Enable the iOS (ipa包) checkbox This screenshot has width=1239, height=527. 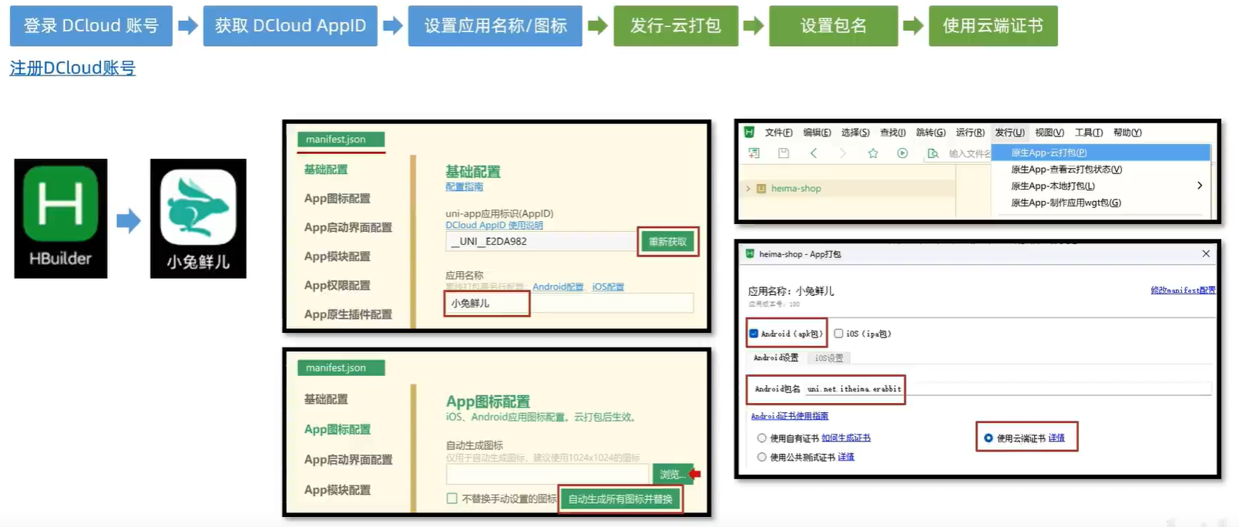coord(838,334)
